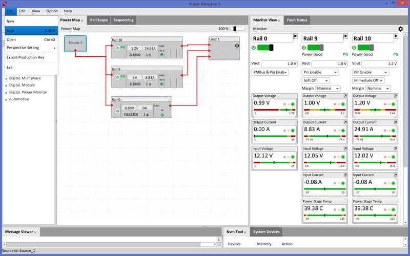The width and height of the screenshot is (410, 256).
Task: Pop out Rail 9 Input Current widget
Action: click(x=345, y=175)
